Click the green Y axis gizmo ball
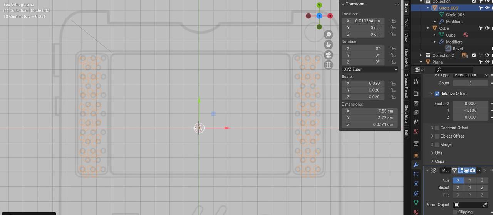Viewport: 493px width, 215px height. coord(319,5)
